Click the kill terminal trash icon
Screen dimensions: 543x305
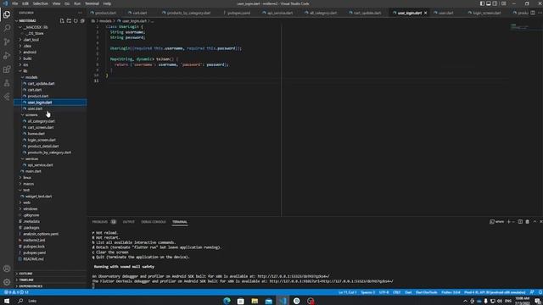tap(528, 222)
